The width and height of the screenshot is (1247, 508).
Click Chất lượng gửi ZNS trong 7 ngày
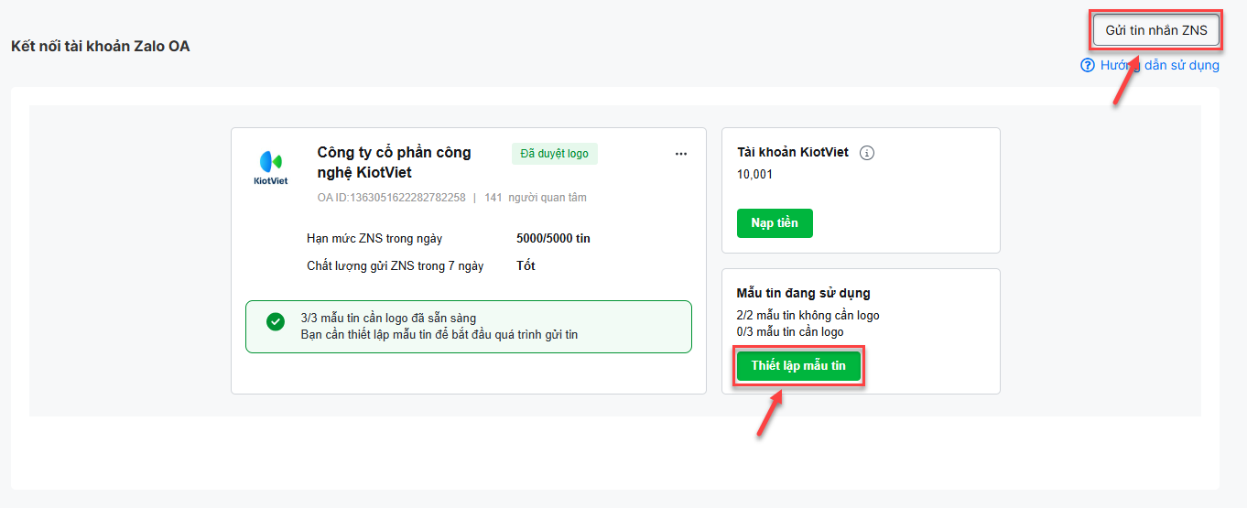pyautogui.click(x=396, y=266)
